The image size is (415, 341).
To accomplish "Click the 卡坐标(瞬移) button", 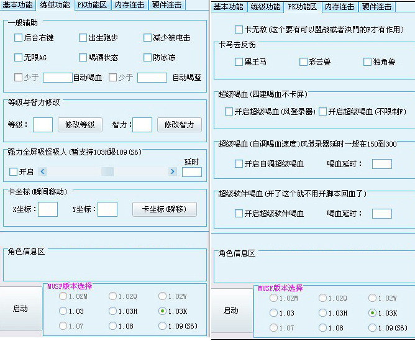I will [x=165, y=209].
